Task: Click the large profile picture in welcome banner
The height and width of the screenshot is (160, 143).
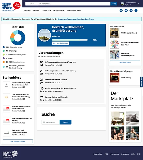Action: (44, 35)
